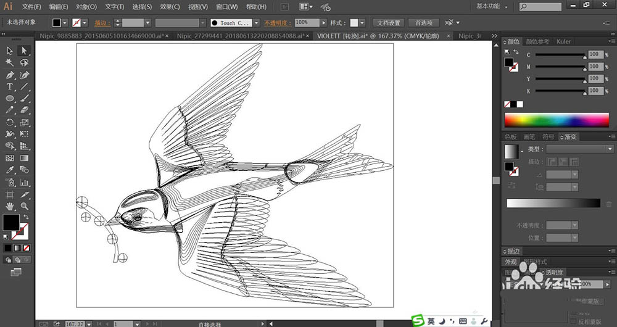This screenshot has width=617, height=327.
Task: Select the Line Segment tool
Action: coord(24,86)
